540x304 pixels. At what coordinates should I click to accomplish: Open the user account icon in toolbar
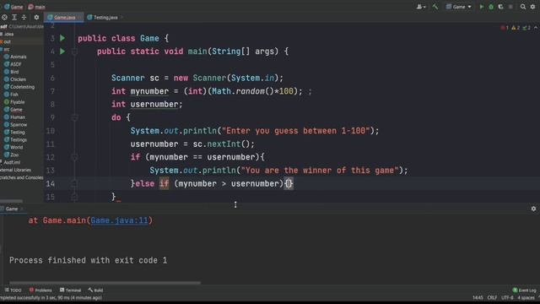pos(421,7)
